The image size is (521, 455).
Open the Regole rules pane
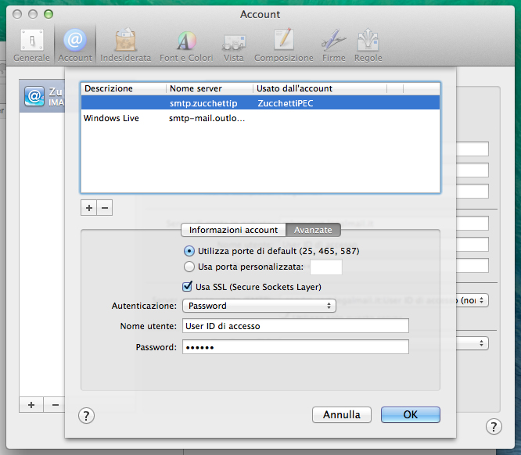[368, 45]
